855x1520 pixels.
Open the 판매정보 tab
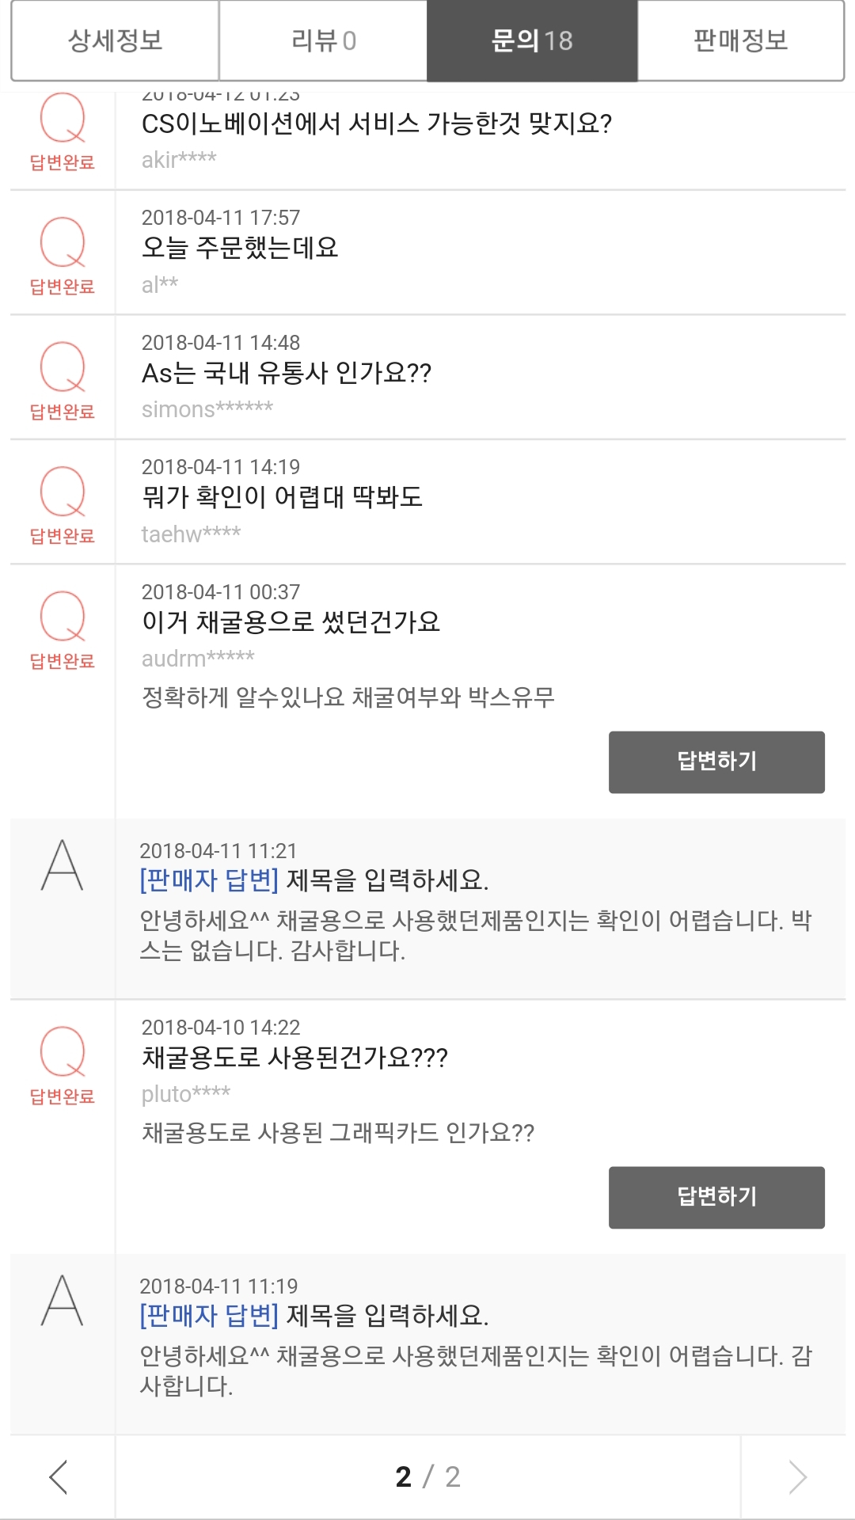coord(740,40)
